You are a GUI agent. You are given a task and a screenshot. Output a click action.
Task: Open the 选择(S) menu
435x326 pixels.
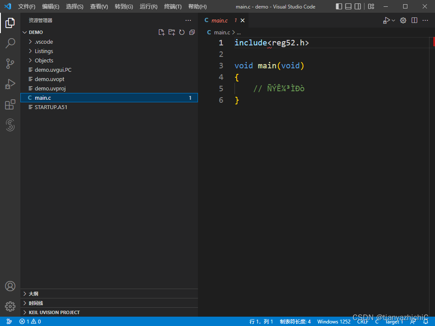coord(75,6)
